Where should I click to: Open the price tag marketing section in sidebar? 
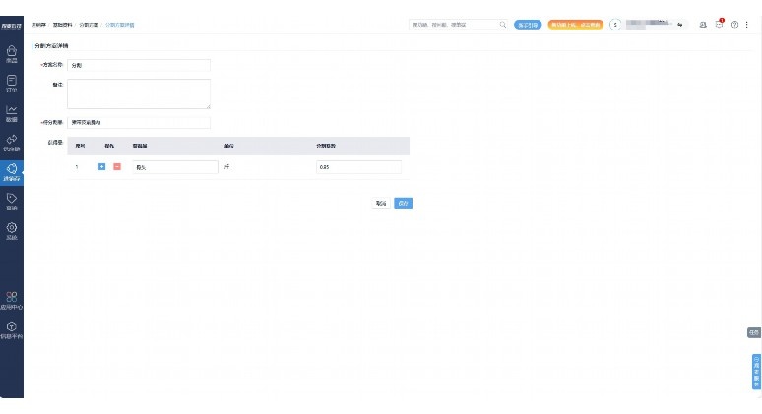pyautogui.click(x=12, y=202)
